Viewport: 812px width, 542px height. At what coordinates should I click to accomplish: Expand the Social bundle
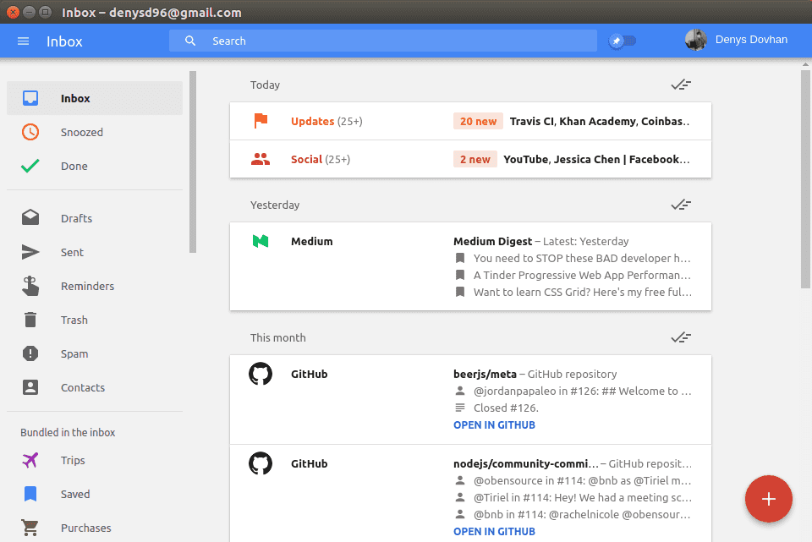(x=471, y=159)
